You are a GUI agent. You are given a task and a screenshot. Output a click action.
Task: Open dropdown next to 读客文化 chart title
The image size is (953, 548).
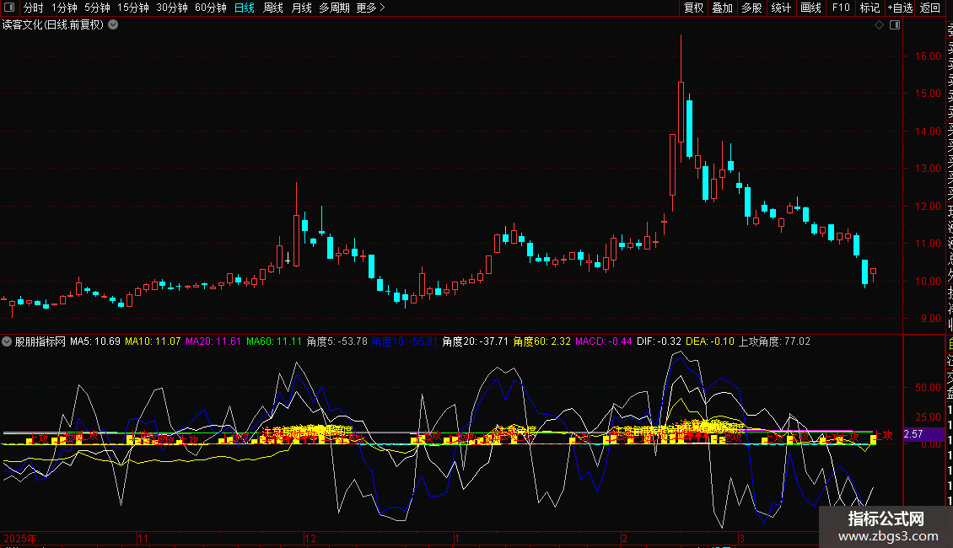point(113,25)
